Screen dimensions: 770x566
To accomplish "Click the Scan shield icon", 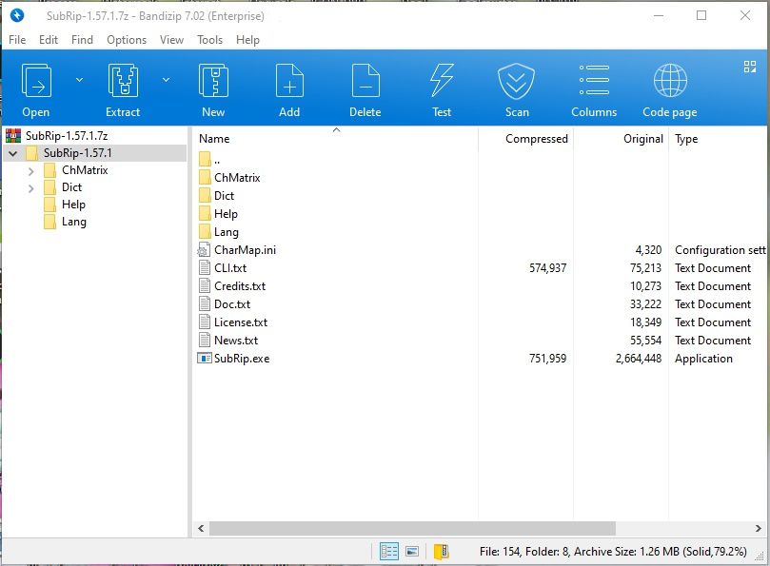I will tap(516, 82).
